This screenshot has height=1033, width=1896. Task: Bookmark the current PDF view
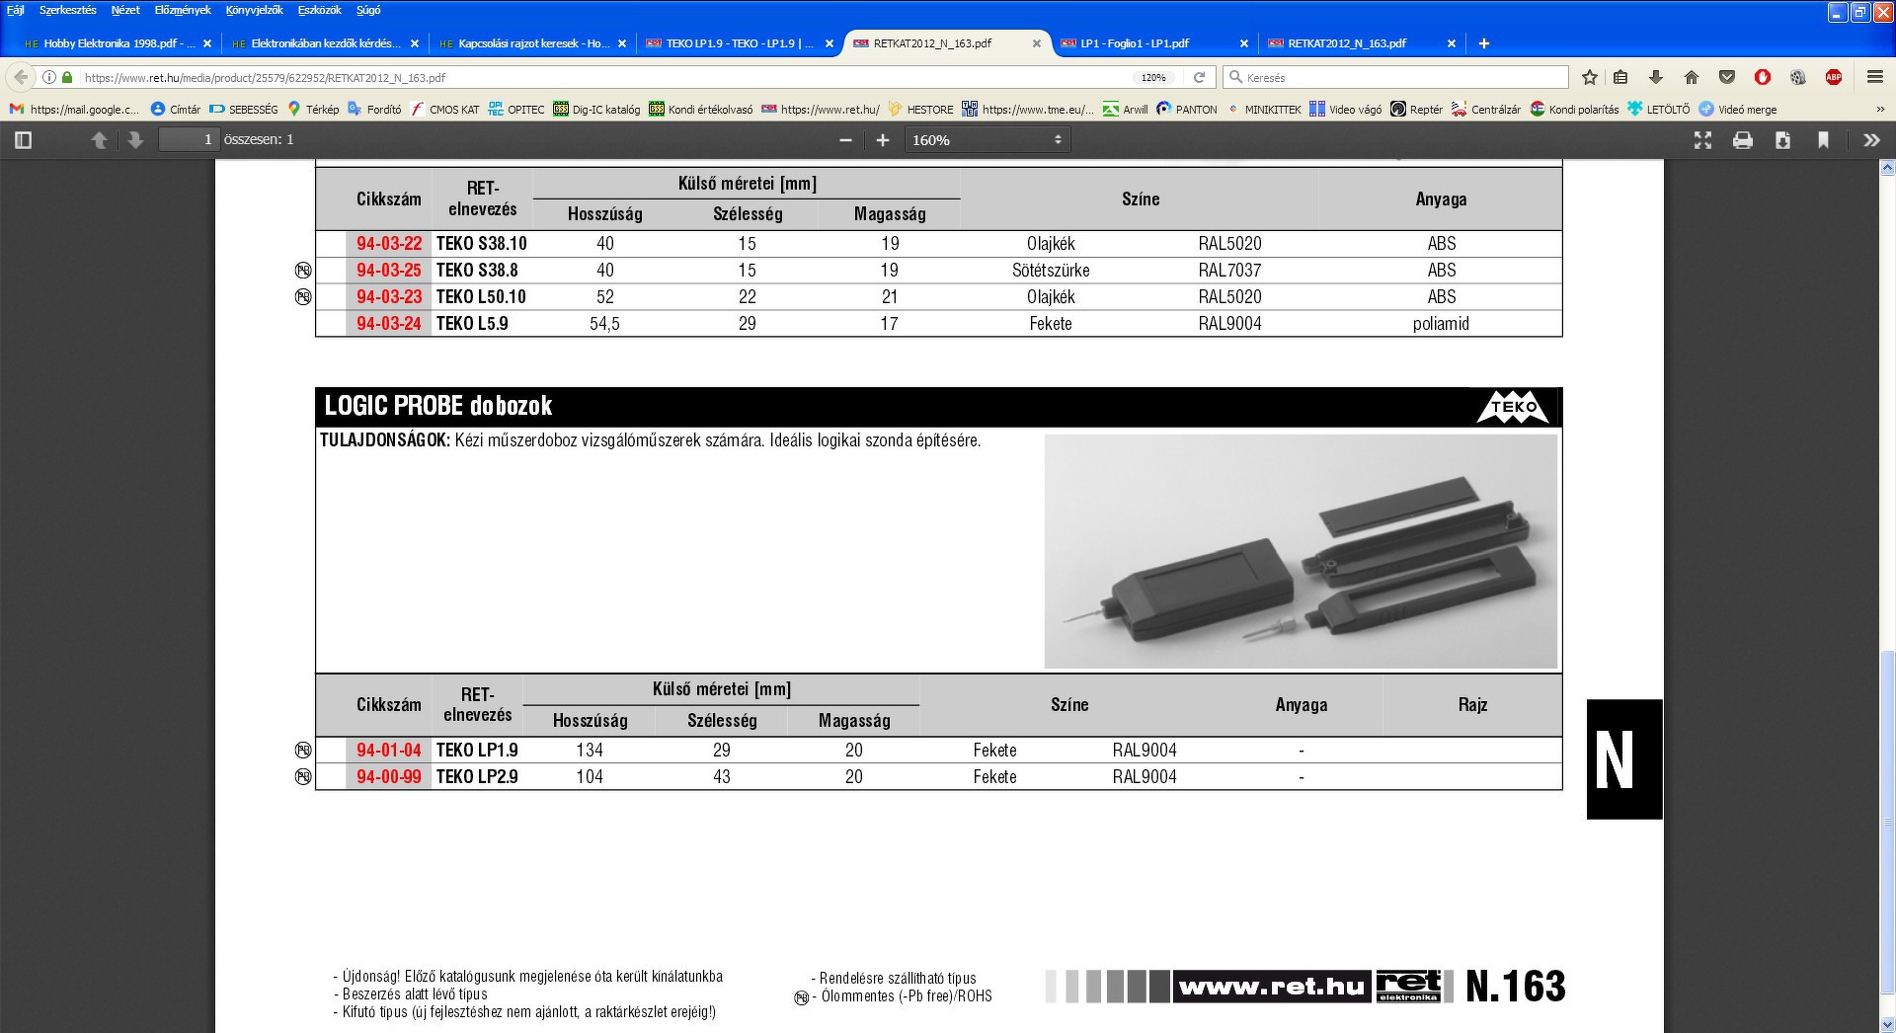[x=1823, y=140]
